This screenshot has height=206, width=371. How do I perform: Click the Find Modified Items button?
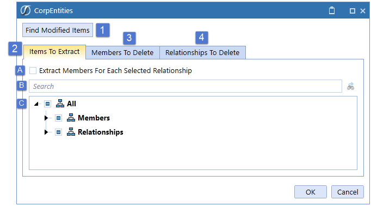58,30
